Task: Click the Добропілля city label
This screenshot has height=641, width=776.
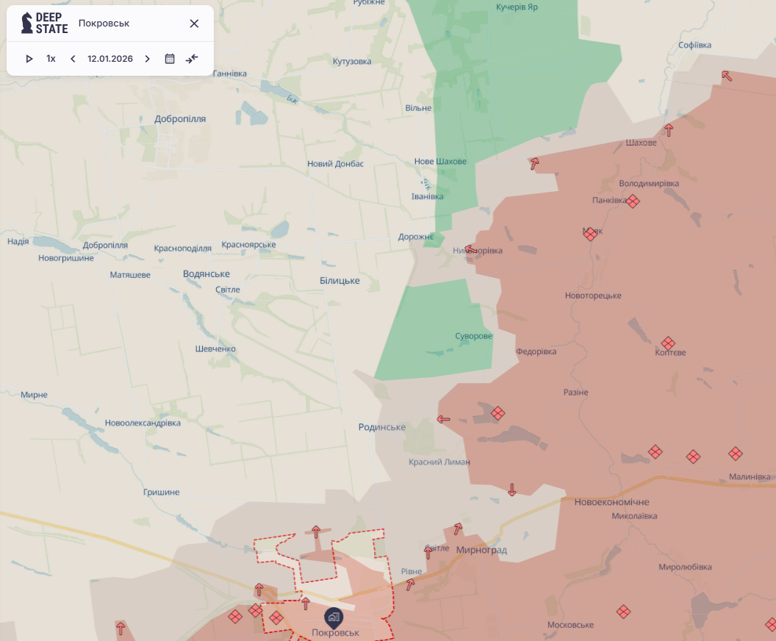Action: pos(180,118)
